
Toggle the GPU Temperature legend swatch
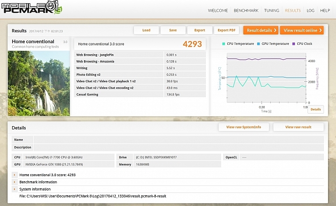[259, 44]
